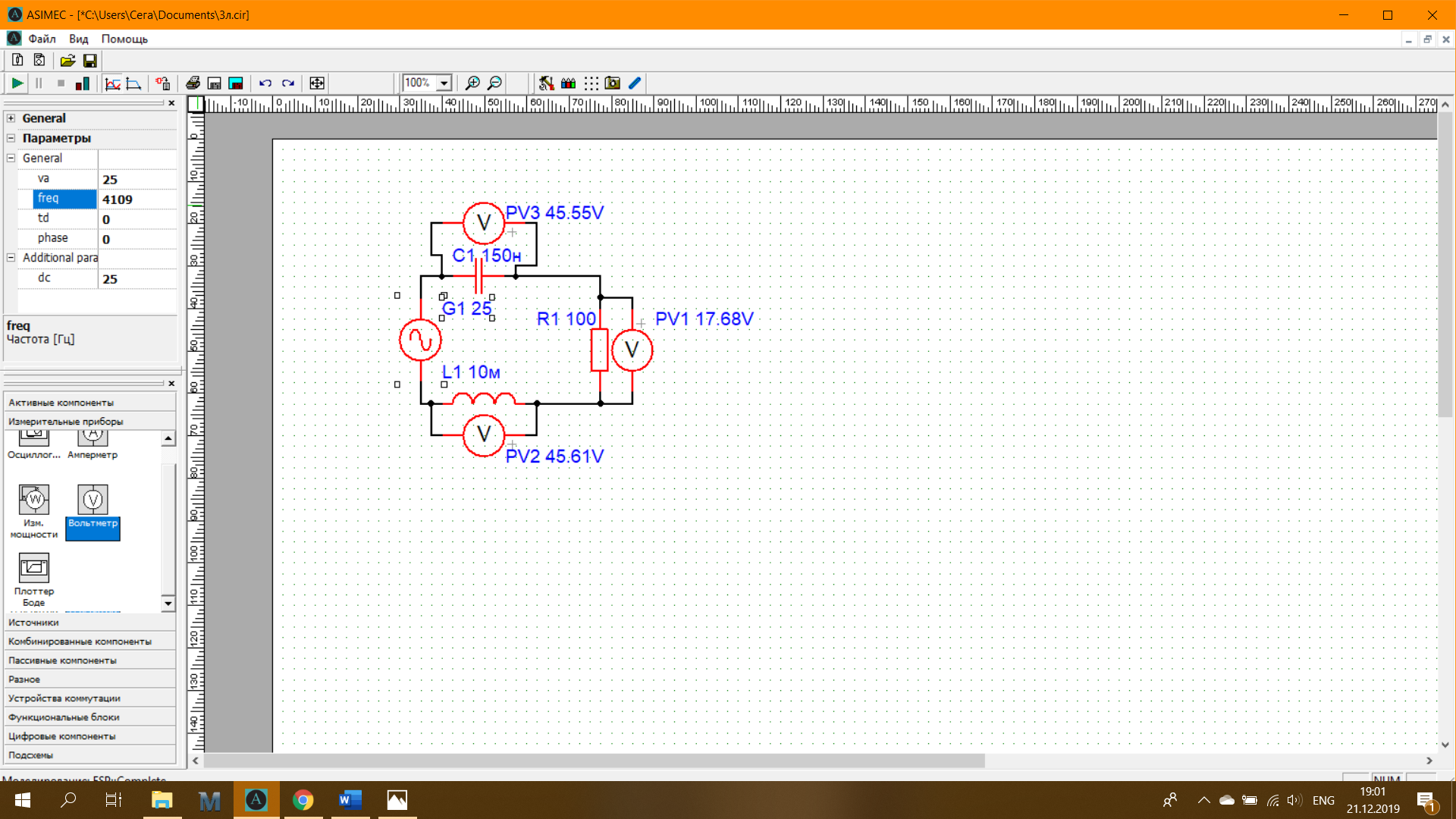Collapse the Additional para group
This screenshot has width=1456, height=819.
click(11, 258)
